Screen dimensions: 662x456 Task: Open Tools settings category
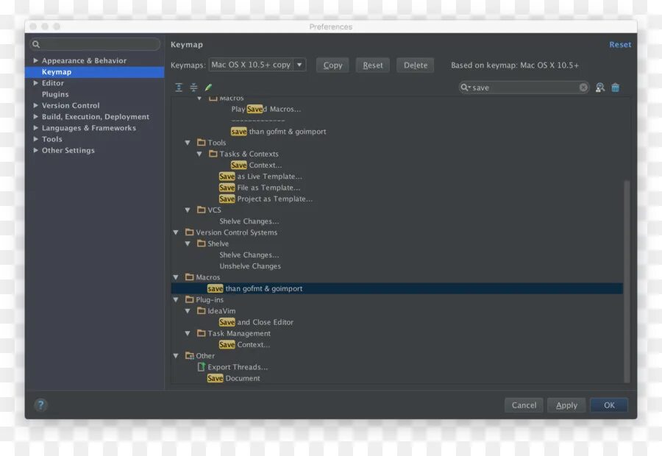click(52, 139)
